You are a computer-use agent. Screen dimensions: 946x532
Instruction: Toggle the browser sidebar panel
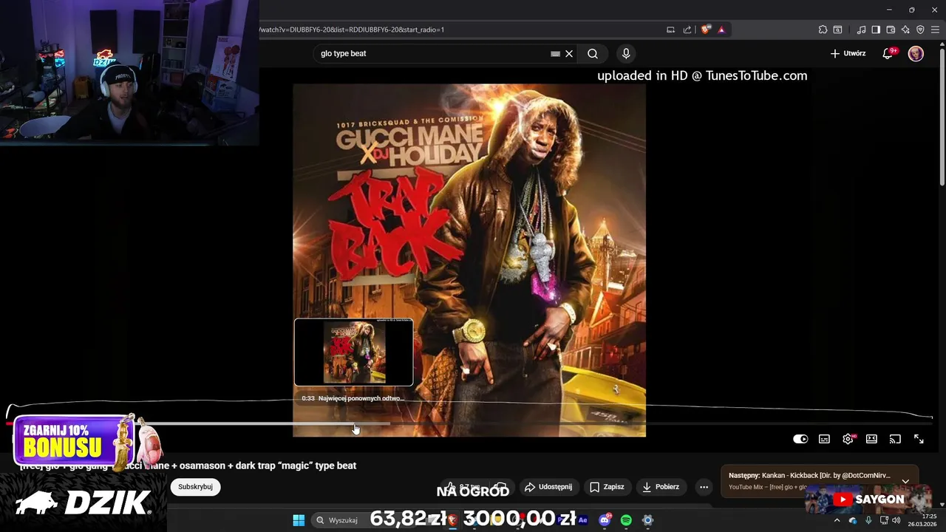pyautogui.click(x=876, y=30)
